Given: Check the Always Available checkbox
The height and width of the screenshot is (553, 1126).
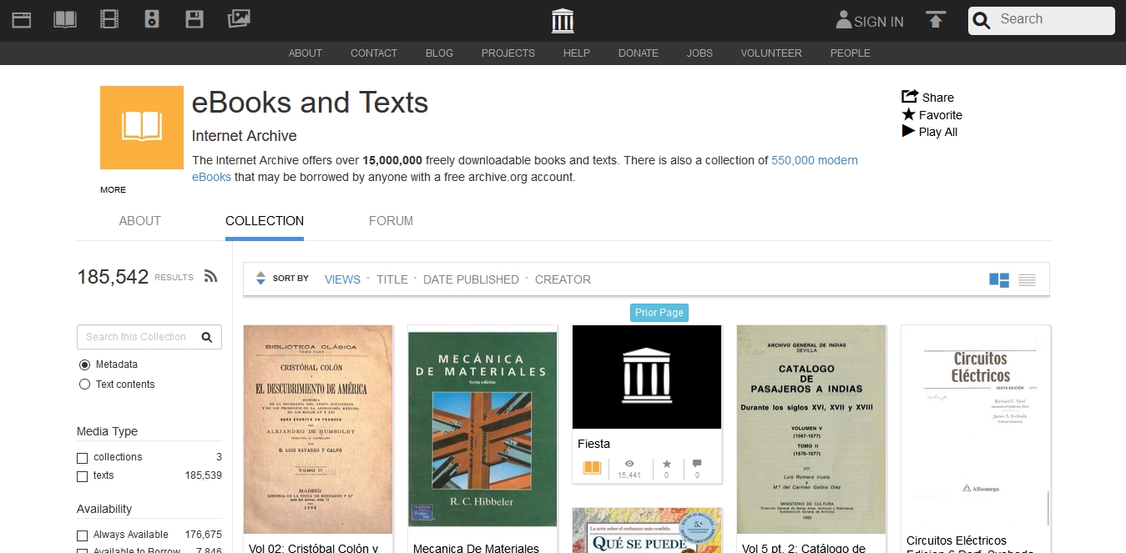Looking at the screenshot, I should (82, 535).
